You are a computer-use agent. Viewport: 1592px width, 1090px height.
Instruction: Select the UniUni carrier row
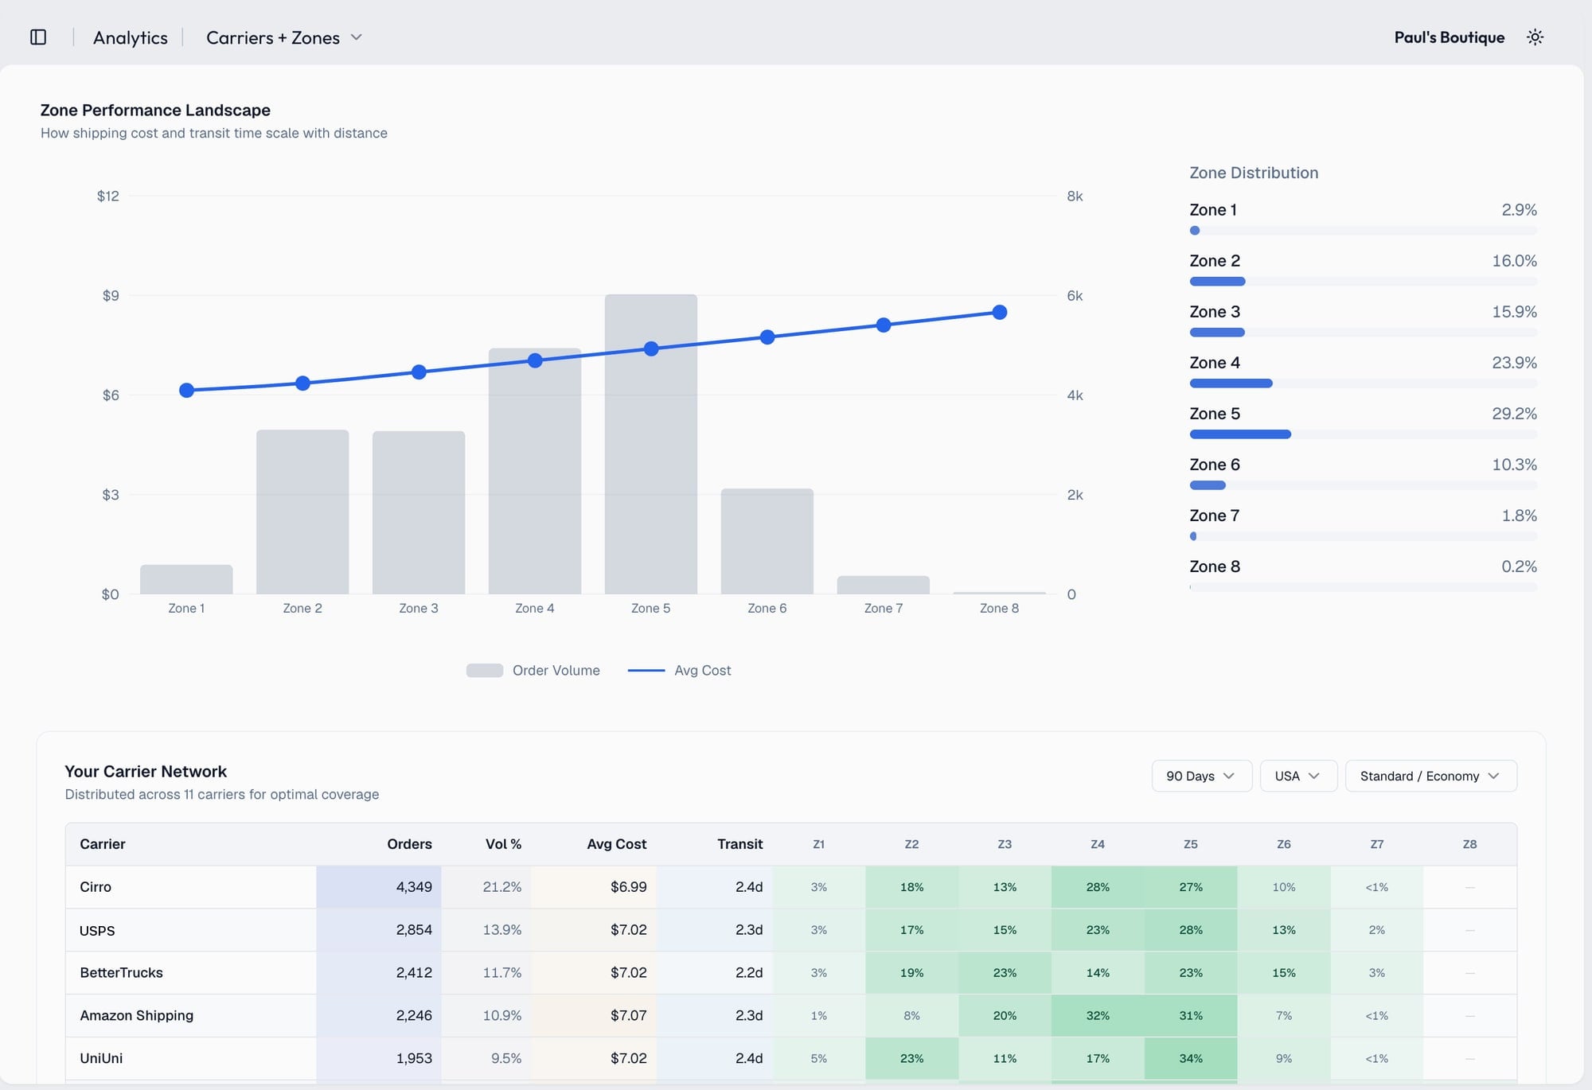click(x=791, y=1059)
